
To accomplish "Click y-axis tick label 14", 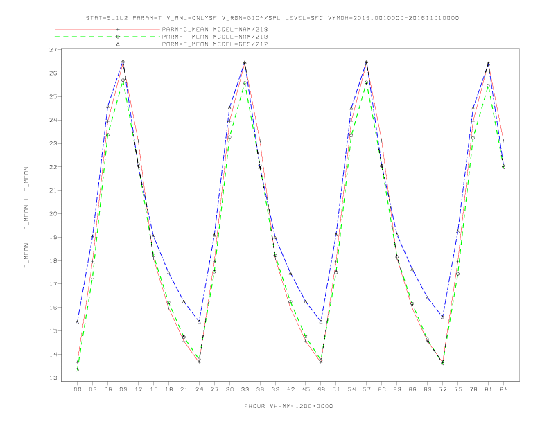I will 53,355.
